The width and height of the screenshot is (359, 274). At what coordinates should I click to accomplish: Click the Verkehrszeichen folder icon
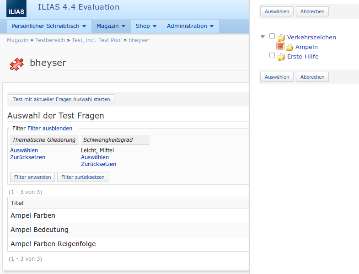(x=281, y=38)
